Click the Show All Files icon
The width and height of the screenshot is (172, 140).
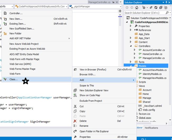tap(166, 8)
